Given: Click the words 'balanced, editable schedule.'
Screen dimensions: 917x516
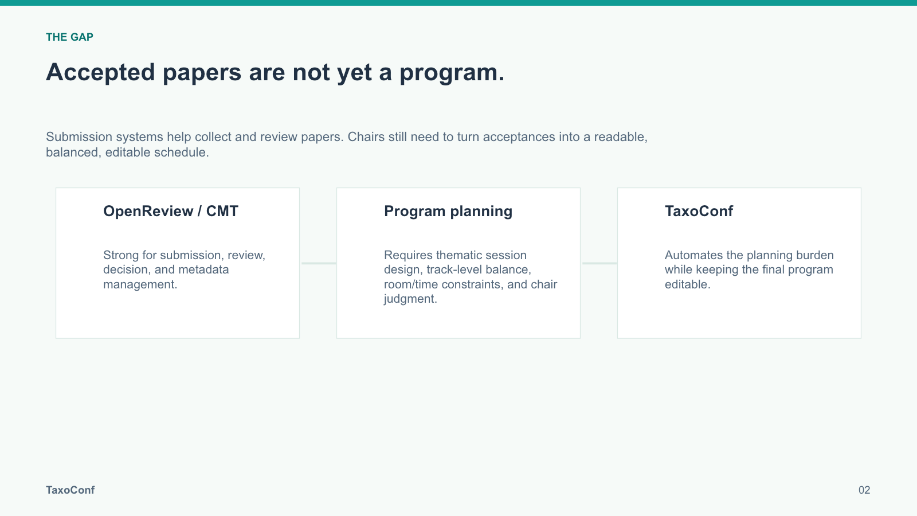Looking at the screenshot, I should coord(127,153).
